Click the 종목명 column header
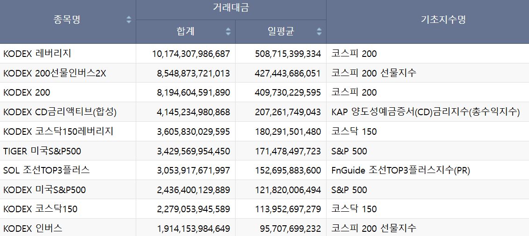Screen dimensions: 529x236 pyautogui.click(x=67, y=20)
